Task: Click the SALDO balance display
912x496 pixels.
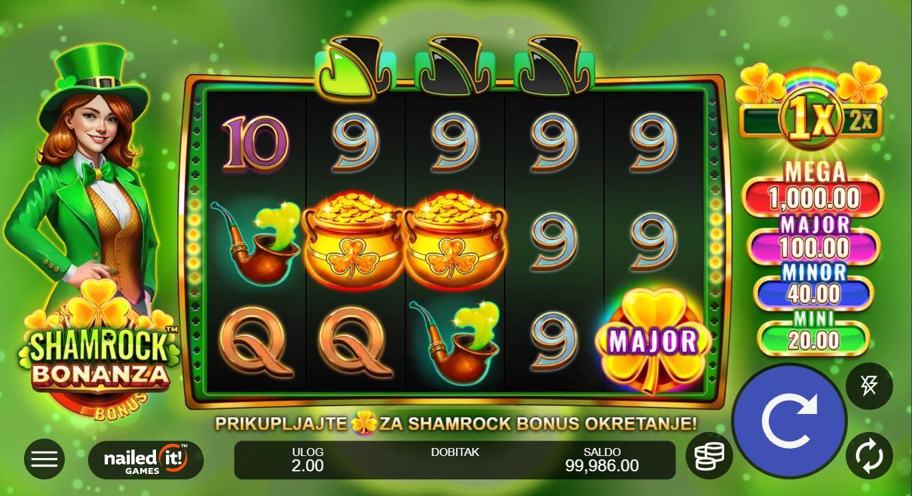Action: click(602, 459)
